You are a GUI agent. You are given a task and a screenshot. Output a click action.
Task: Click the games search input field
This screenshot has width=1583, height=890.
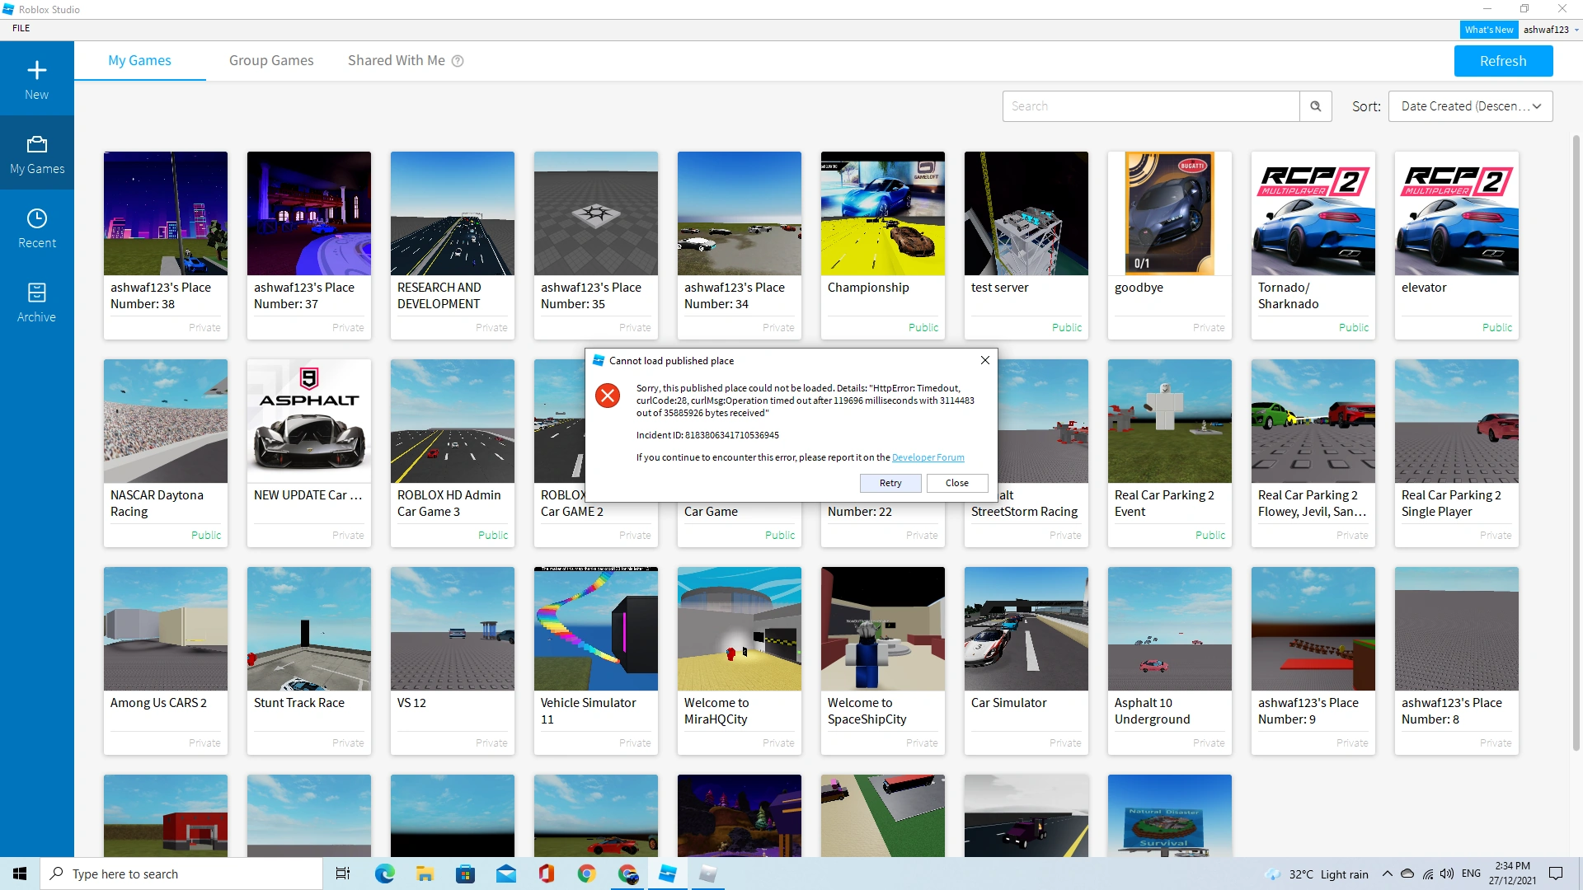[1150, 106]
